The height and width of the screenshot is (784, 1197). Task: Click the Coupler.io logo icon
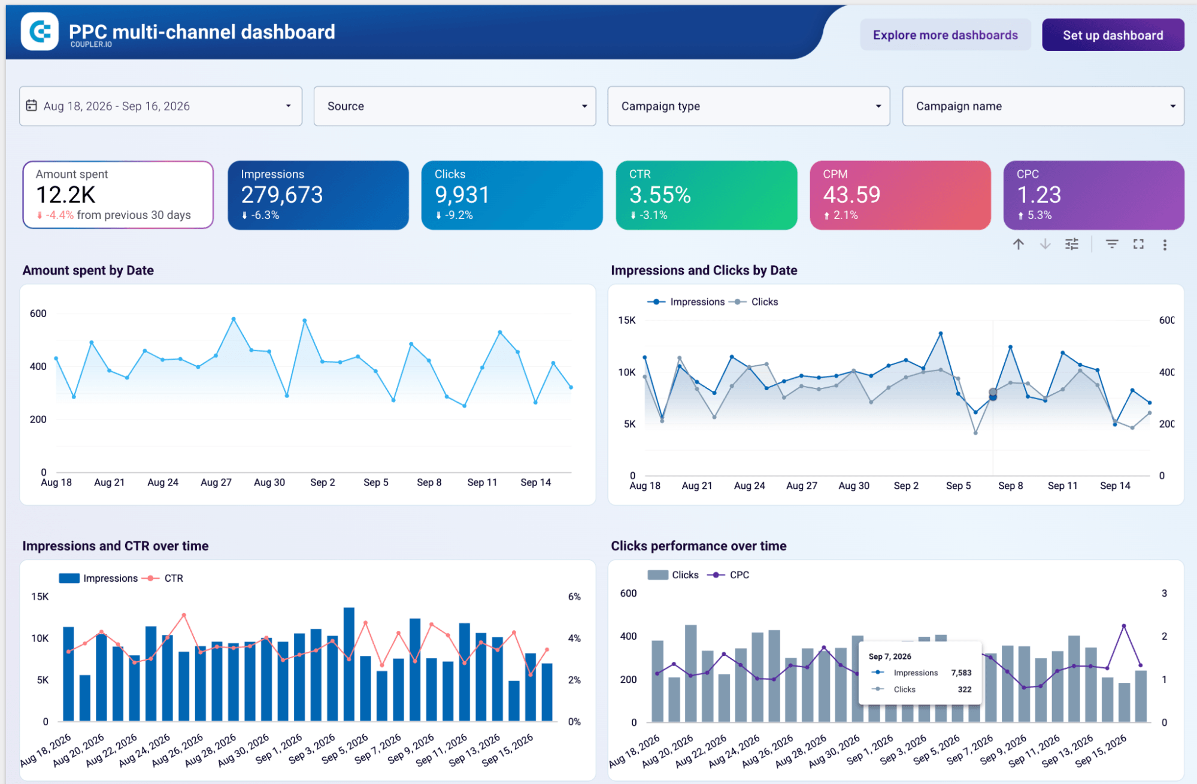click(x=40, y=31)
